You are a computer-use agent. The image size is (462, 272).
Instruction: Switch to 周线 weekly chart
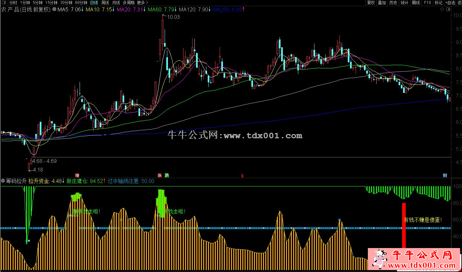[105, 3]
